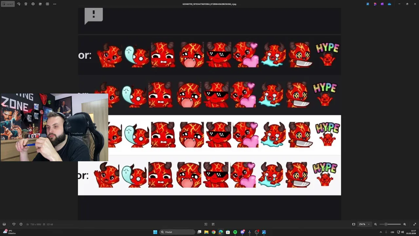Show hidden system tray icons chevron
419x236 pixels.
pyautogui.click(x=381, y=232)
